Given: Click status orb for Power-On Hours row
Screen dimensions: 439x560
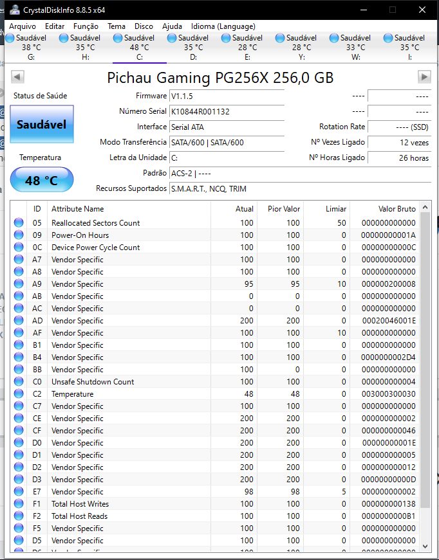Looking at the screenshot, I should tap(19, 235).
